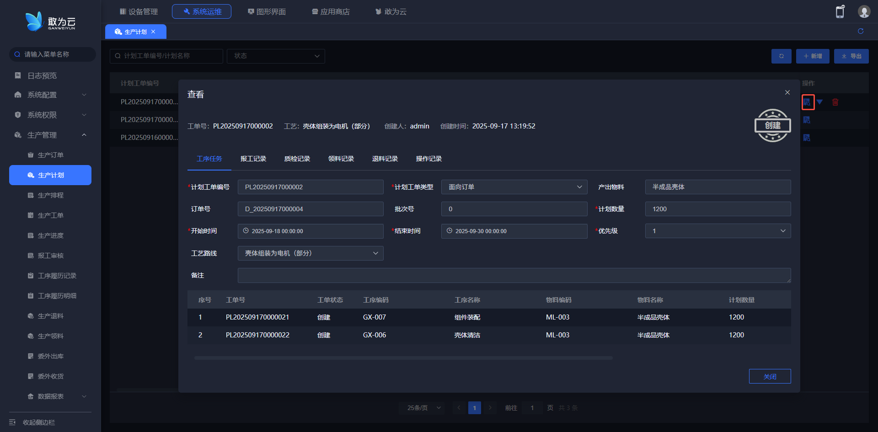This screenshot has width=878, height=432.
Task: Click the mobile device icon in header
Action: 840,12
